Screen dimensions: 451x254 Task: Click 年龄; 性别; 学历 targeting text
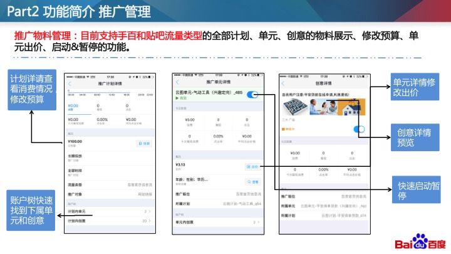click(192, 179)
